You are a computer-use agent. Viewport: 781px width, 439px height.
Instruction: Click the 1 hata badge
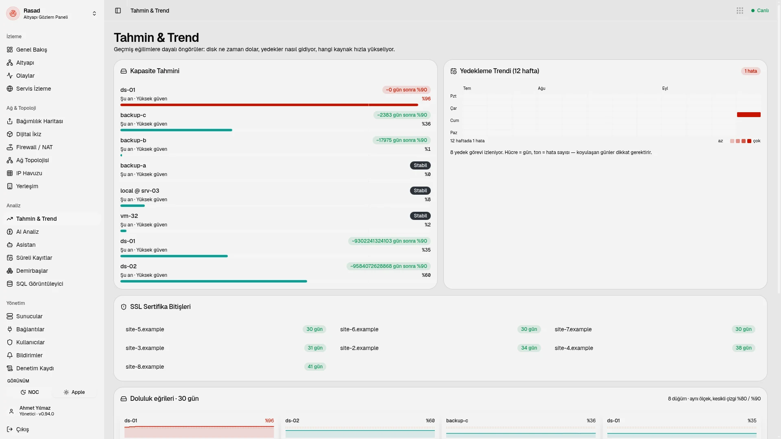click(x=750, y=71)
